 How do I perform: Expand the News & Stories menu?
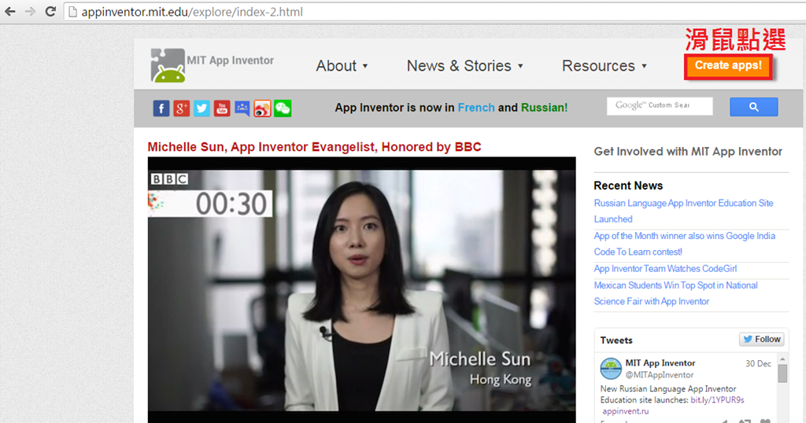464,66
